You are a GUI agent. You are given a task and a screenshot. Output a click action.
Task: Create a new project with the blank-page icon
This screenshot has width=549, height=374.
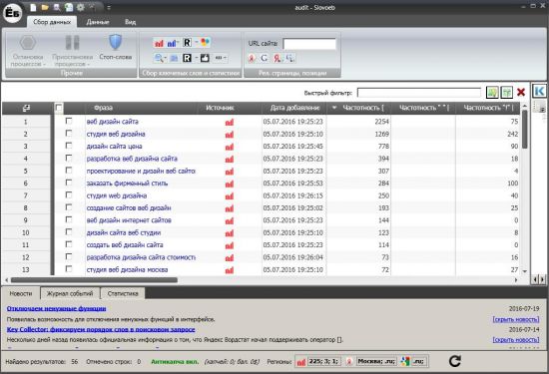click(x=33, y=7)
